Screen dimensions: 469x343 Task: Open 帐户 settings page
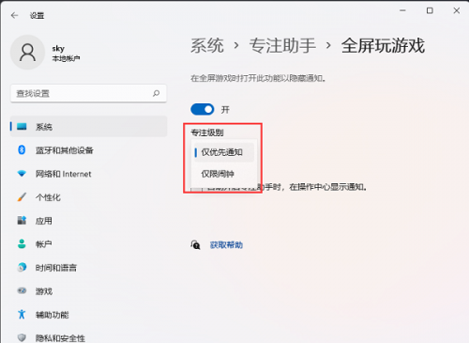tap(89, 244)
